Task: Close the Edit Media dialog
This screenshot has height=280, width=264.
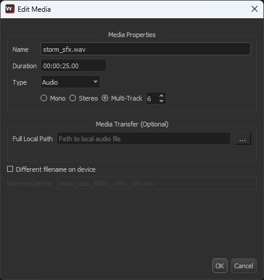Action: pyautogui.click(x=255, y=9)
